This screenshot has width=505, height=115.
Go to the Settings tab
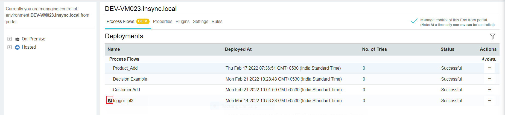[x=200, y=21]
